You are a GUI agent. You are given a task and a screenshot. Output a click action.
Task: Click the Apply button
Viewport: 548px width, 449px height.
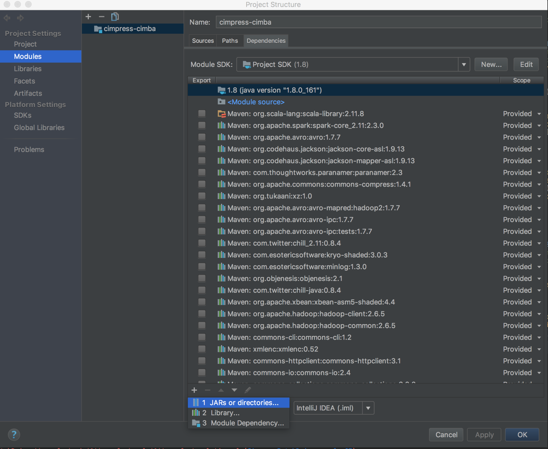(484, 434)
